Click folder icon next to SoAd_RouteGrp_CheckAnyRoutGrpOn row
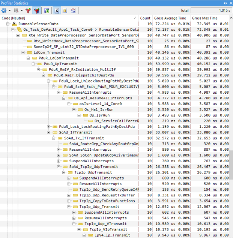 65,144
